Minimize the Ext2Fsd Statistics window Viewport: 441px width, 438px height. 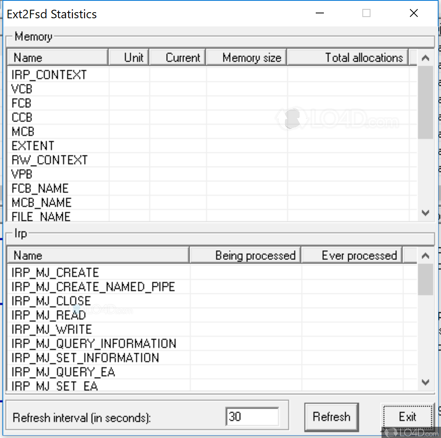pyautogui.click(x=320, y=13)
